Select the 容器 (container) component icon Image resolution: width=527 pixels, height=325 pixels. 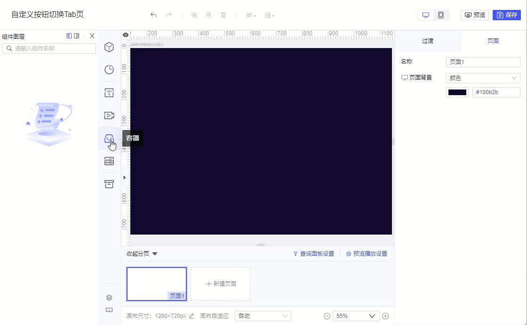tap(109, 138)
